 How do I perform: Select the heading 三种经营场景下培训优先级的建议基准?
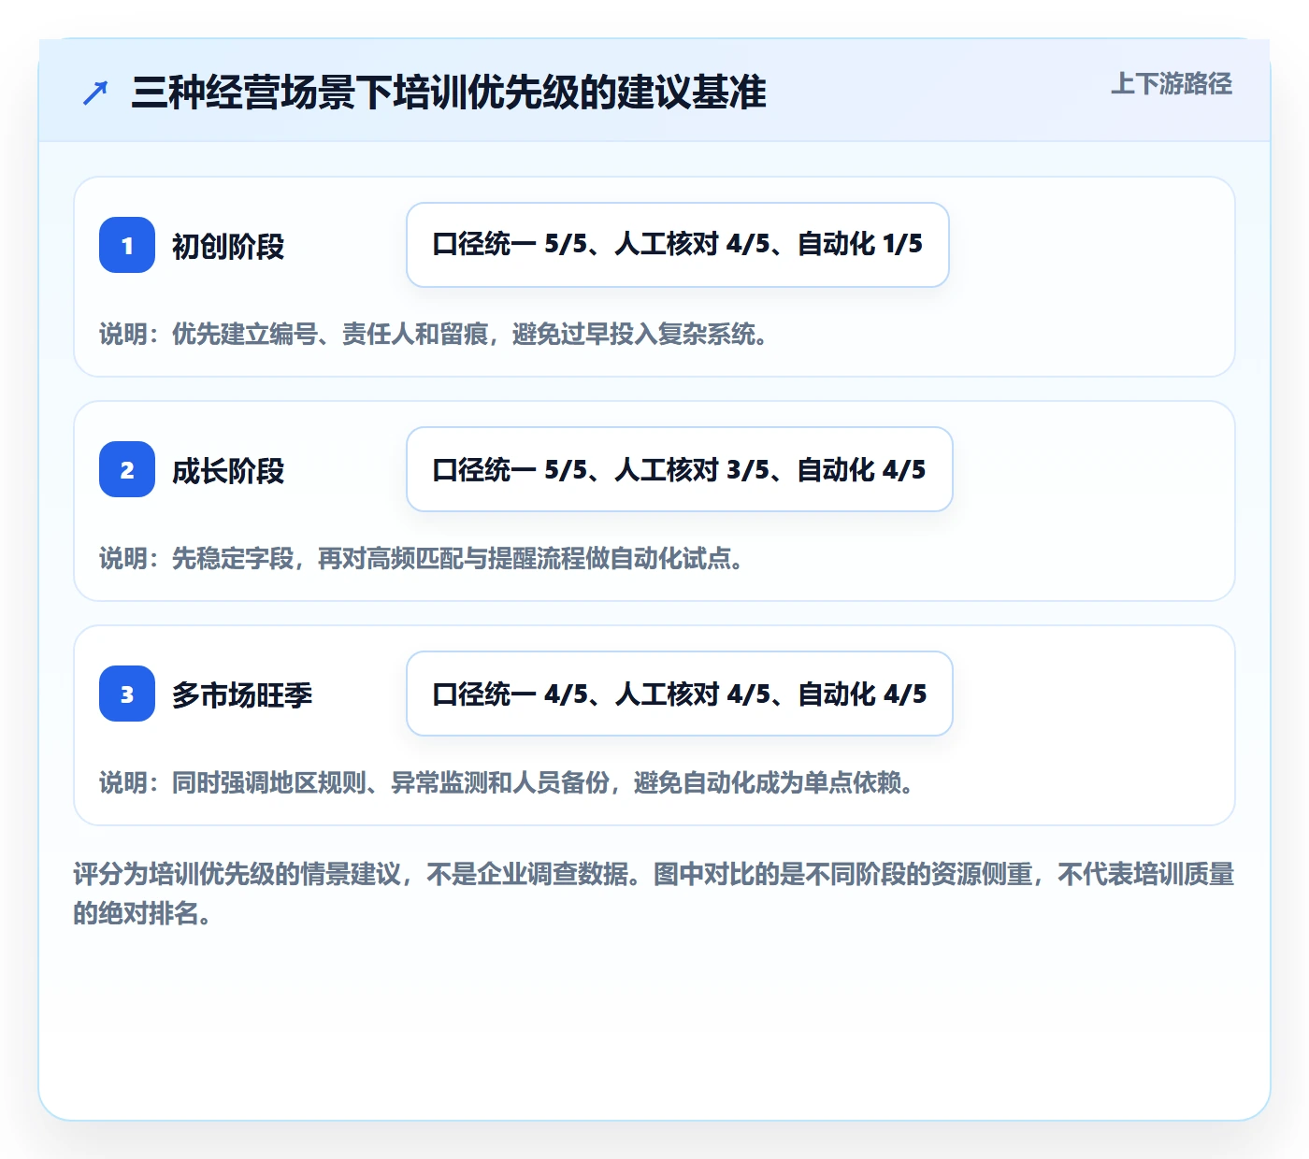click(x=449, y=93)
